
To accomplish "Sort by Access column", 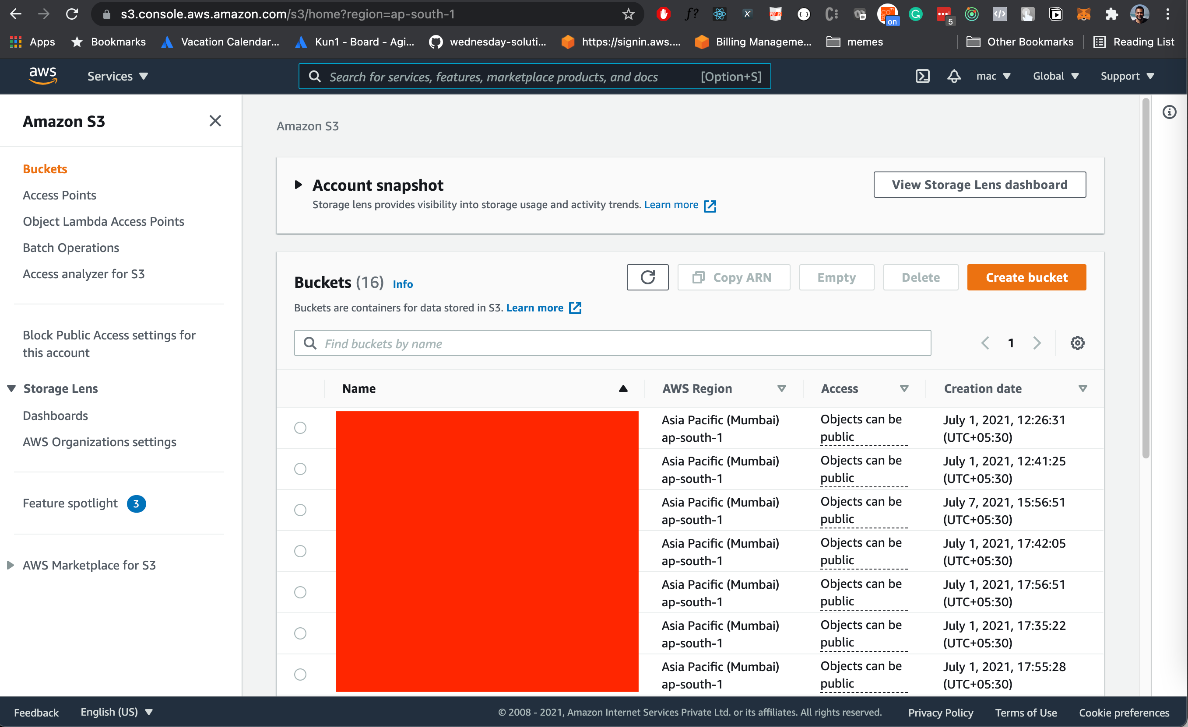I will pyautogui.click(x=904, y=388).
